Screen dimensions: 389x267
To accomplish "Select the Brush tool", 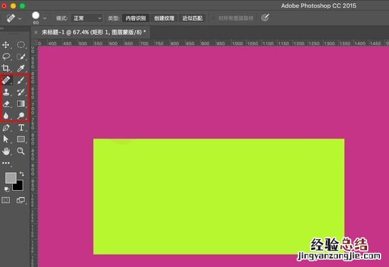I will coord(21,80).
